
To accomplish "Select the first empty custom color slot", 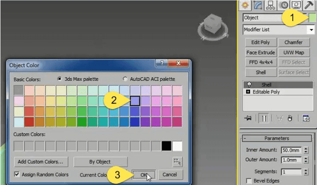I will 19,146.
